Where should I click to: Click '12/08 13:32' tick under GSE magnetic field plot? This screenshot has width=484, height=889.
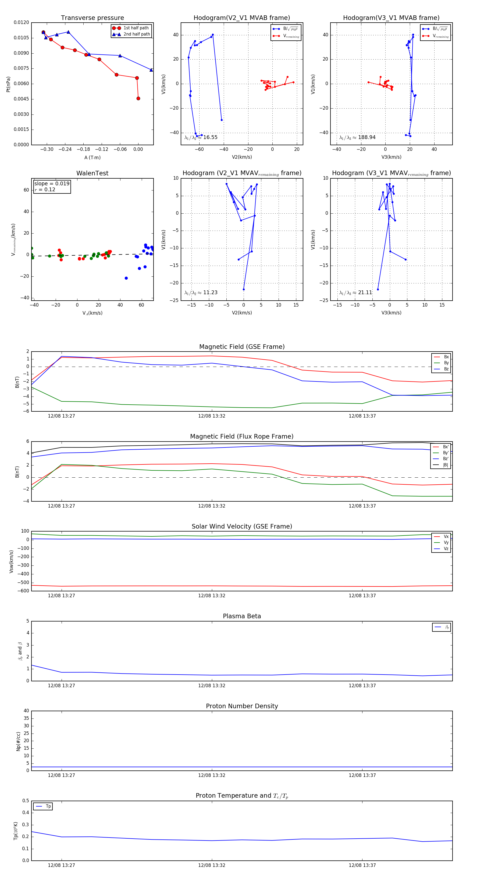pyautogui.click(x=212, y=416)
